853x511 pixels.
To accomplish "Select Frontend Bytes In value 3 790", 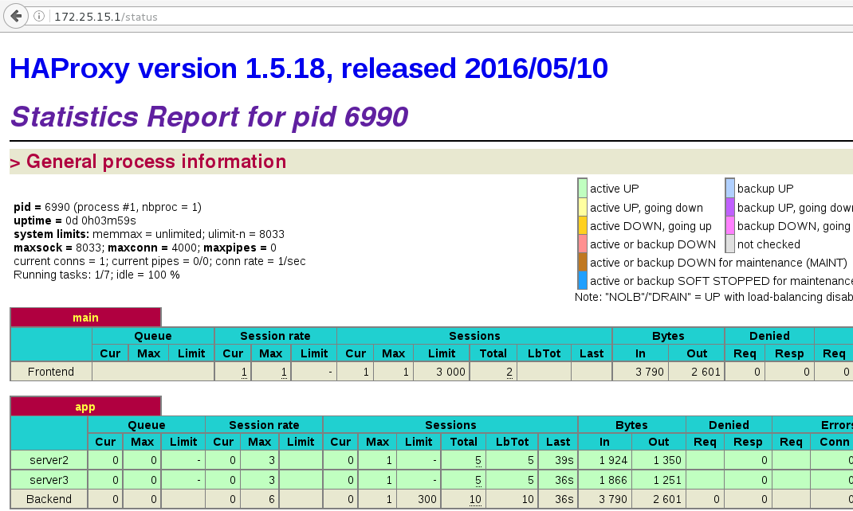I will (650, 372).
